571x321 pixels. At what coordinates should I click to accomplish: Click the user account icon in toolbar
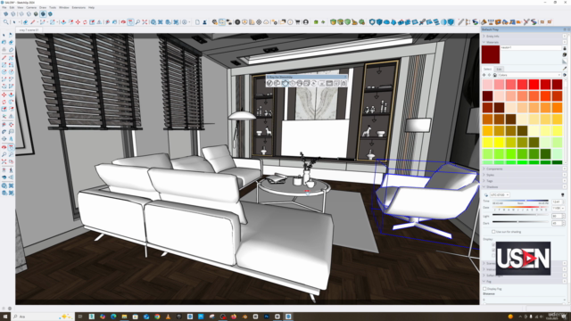coord(306,22)
